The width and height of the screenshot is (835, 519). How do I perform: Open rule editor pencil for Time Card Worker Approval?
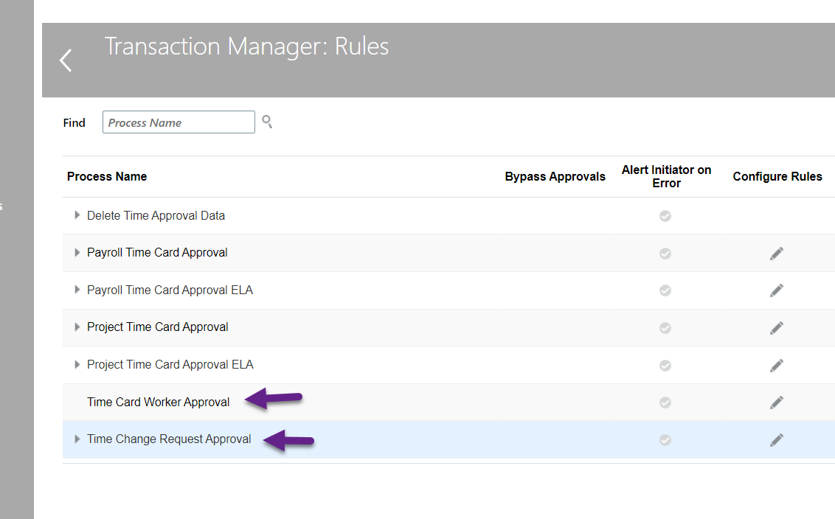point(777,402)
